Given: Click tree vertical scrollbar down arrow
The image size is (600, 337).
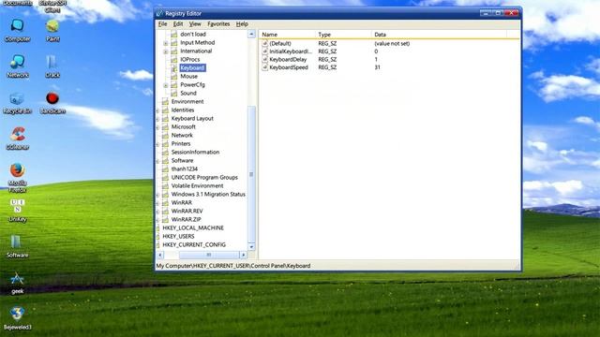Looking at the screenshot, I should click(251, 247).
